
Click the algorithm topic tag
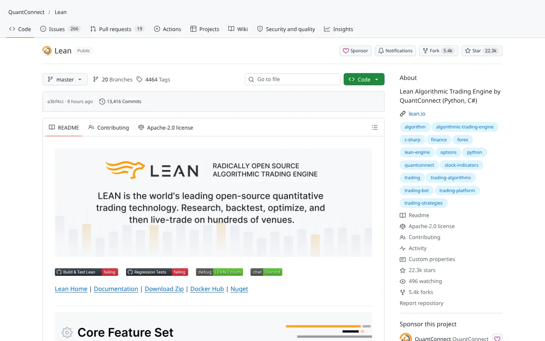(415, 127)
